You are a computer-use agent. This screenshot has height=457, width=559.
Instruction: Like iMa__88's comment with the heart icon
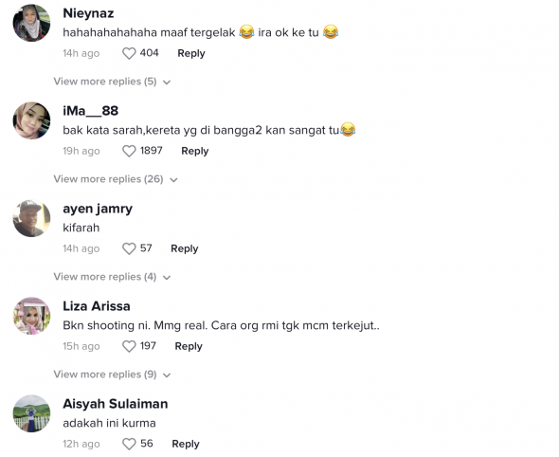[129, 152]
